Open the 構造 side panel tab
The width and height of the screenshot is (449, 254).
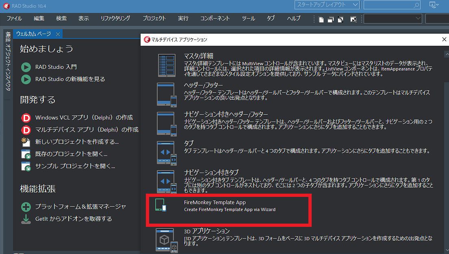coord(8,36)
